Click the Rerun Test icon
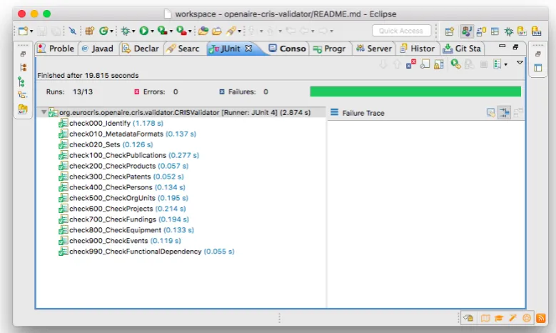The width and height of the screenshot is (556, 333). [x=455, y=64]
